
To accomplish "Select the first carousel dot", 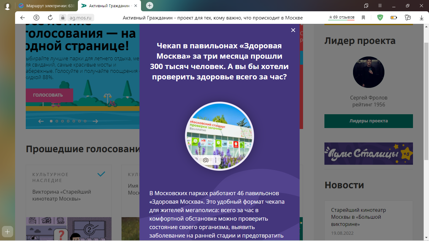I will pos(51,121).
